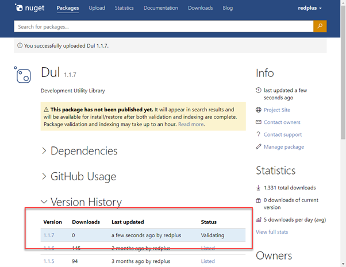This screenshot has width=346, height=267.
Task: Click the page vertical scrollbar thumb
Action: tap(343, 73)
